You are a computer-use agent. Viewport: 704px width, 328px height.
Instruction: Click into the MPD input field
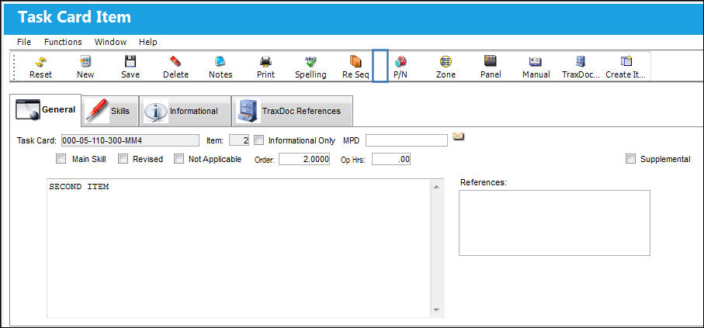(406, 140)
